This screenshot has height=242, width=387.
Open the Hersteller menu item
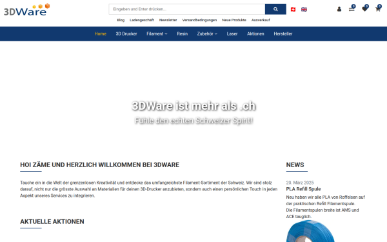(x=283, y=34)
